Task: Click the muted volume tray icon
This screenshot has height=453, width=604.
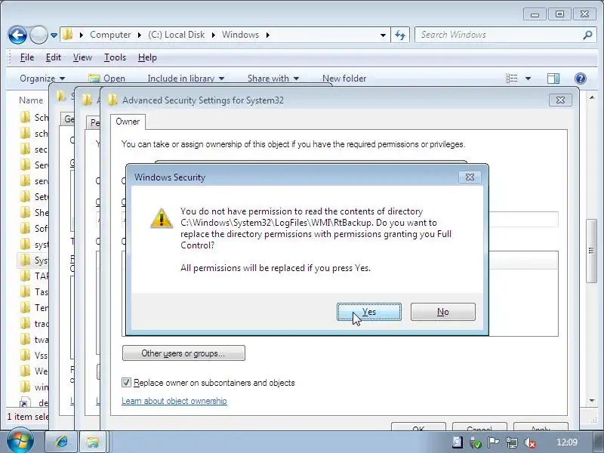Action: click(530, 443)
